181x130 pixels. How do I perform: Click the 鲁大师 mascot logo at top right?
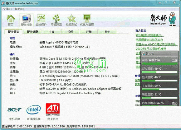[x=163, y=19]
